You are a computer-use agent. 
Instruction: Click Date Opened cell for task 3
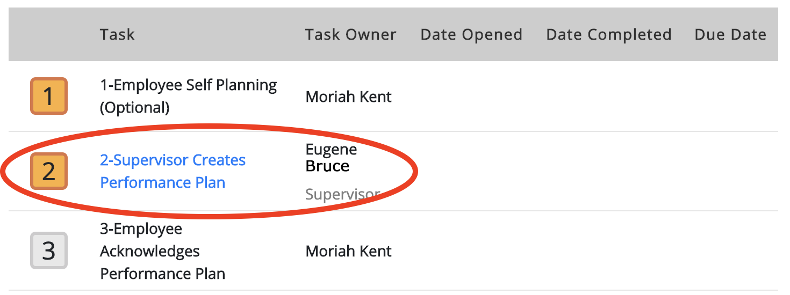(471, 250)
